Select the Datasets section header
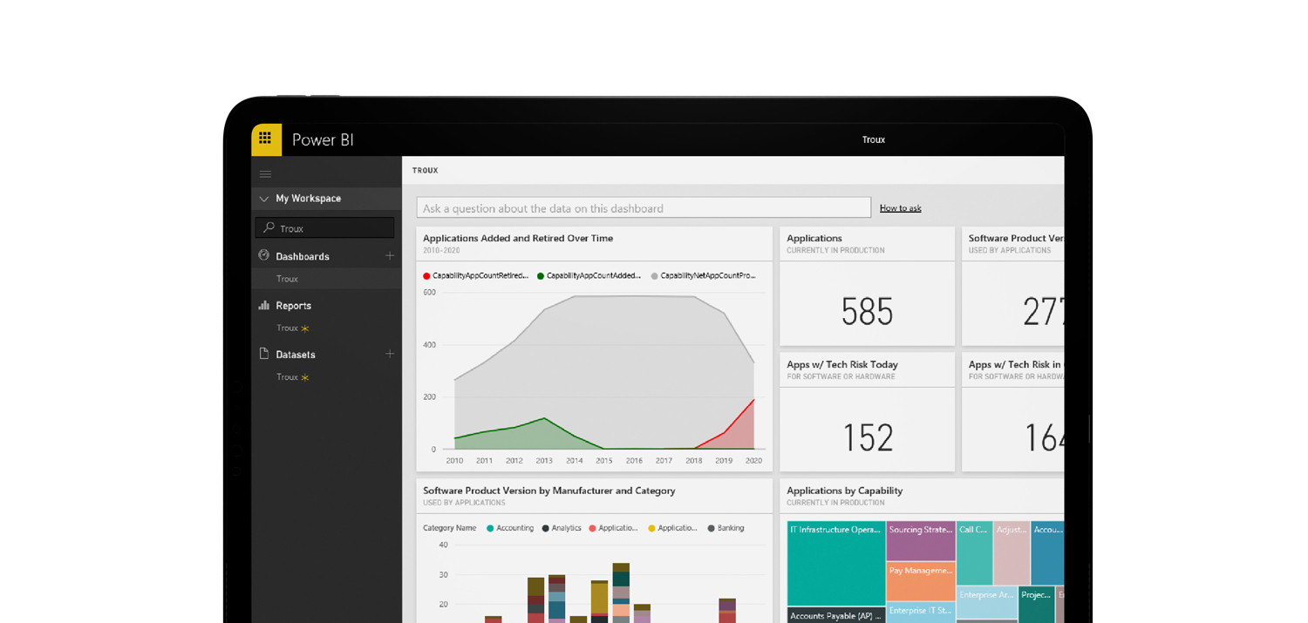The height and width of the screenshot is (623, 1308). 296,355
